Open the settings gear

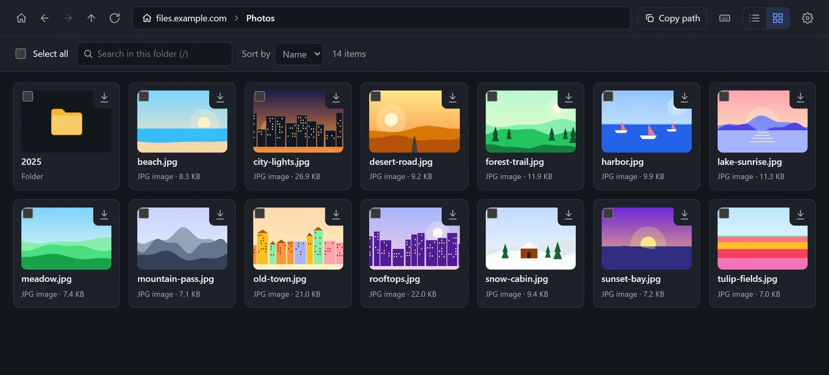pos(807,18)
